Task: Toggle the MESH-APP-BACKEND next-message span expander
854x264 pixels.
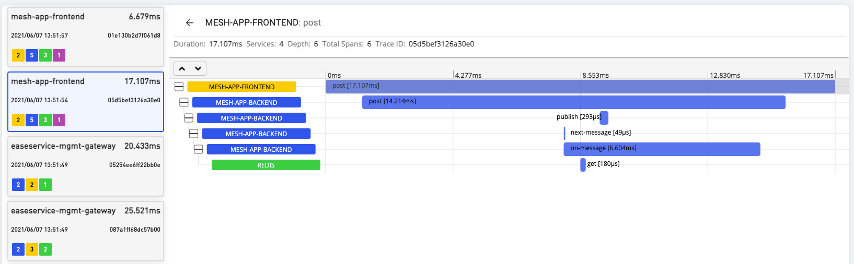Action: (193, 134)
